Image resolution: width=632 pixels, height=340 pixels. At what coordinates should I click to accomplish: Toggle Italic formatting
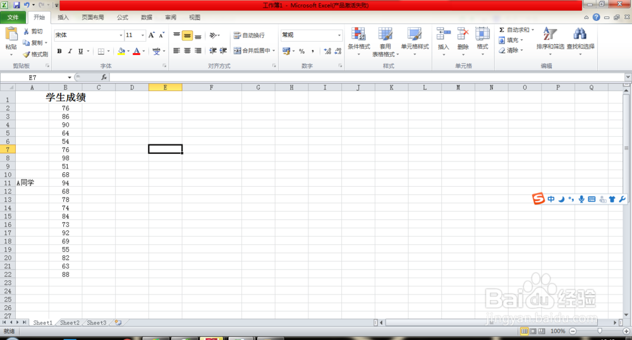(70, 52)
